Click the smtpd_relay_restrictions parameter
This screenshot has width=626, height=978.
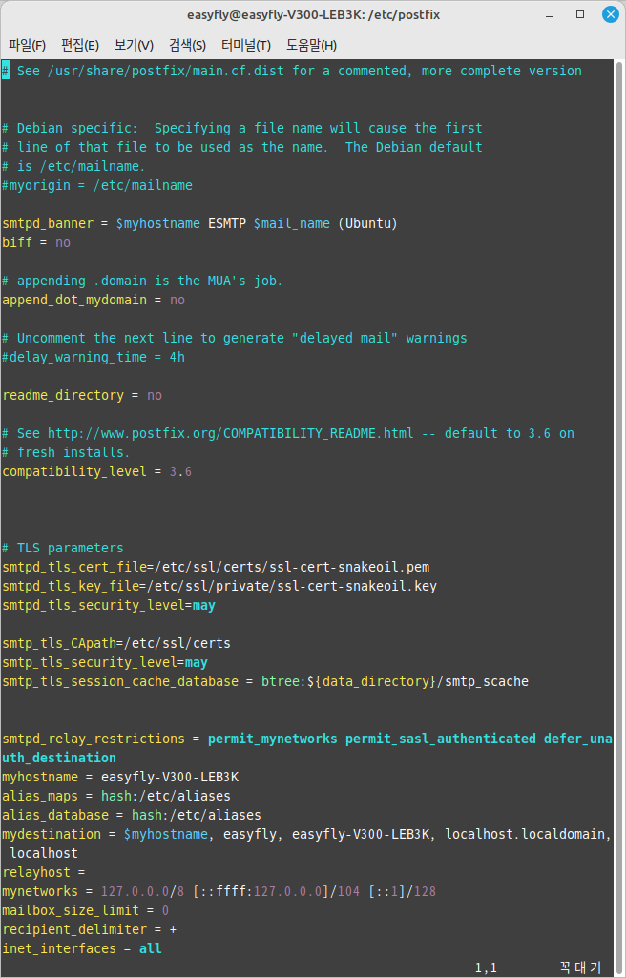(94, 739)
